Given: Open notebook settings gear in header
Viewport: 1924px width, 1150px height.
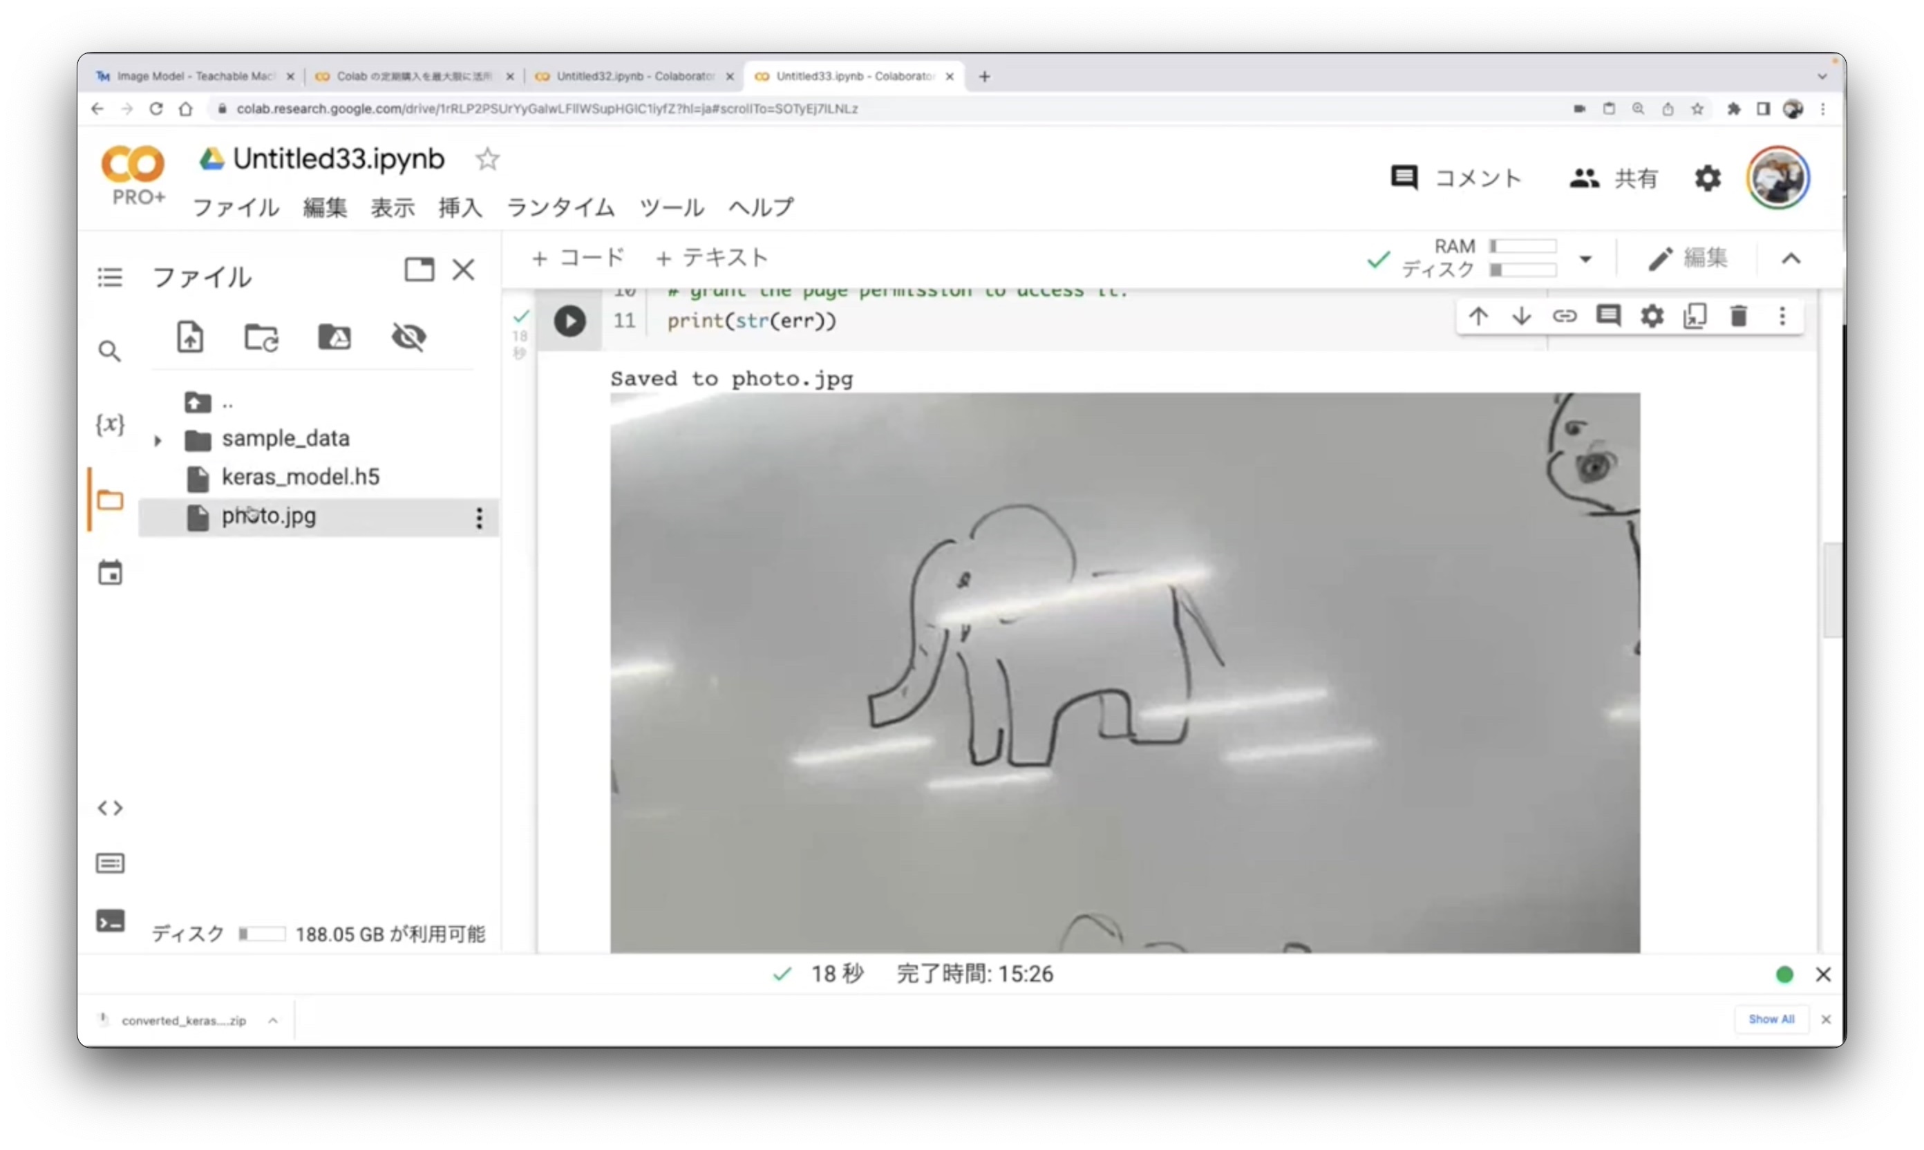Looking at the screenshot, I should (x=1708, y=179).
